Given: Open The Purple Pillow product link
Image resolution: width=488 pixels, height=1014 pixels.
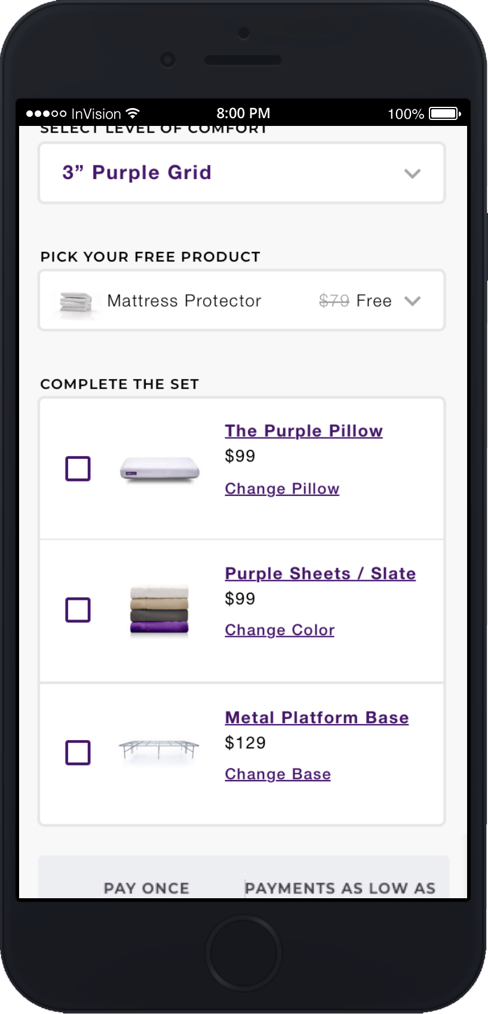Looking at the screenshot, I should pyautogui.click(x=303, y=431).
